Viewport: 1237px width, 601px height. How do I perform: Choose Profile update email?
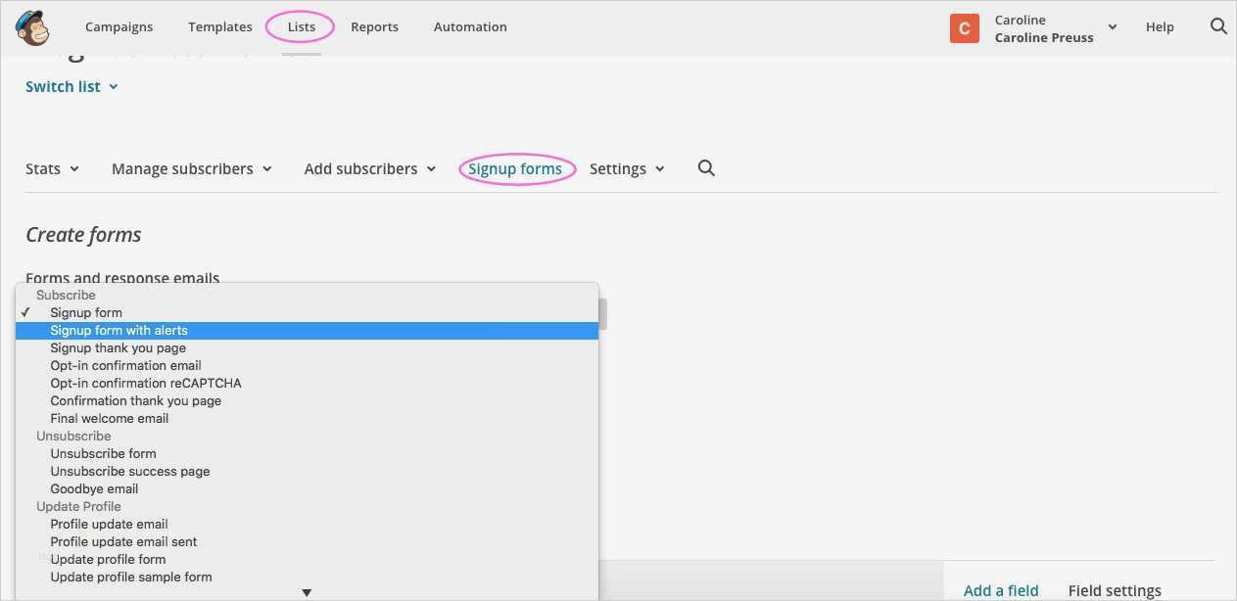pyautogui.click(x=307, y=525)
